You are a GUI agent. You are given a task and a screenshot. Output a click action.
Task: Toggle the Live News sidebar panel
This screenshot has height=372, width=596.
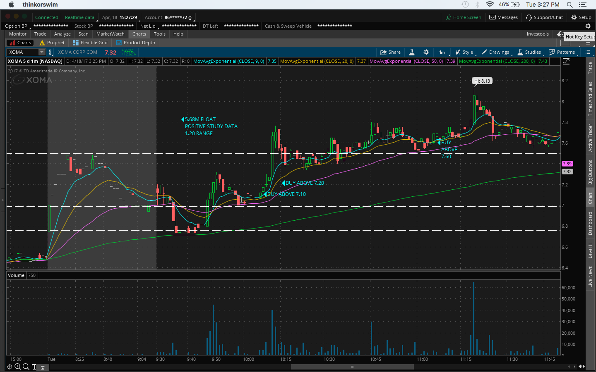coord(590,277)
